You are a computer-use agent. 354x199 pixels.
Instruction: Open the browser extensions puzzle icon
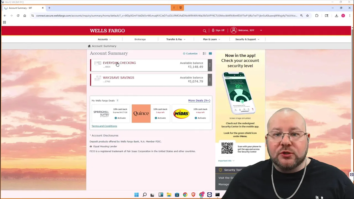(317, 16)
